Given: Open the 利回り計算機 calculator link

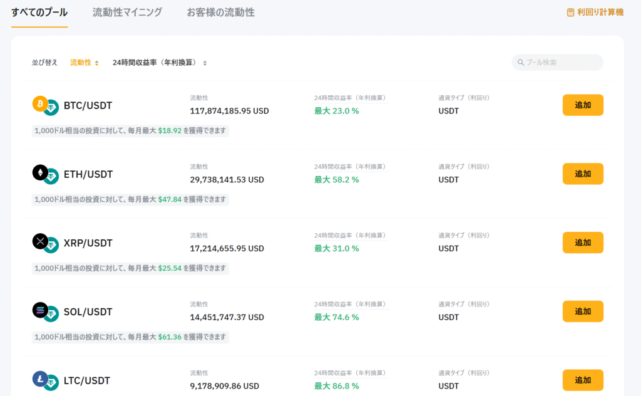Looking at the screenshot, I should [595, 13].
